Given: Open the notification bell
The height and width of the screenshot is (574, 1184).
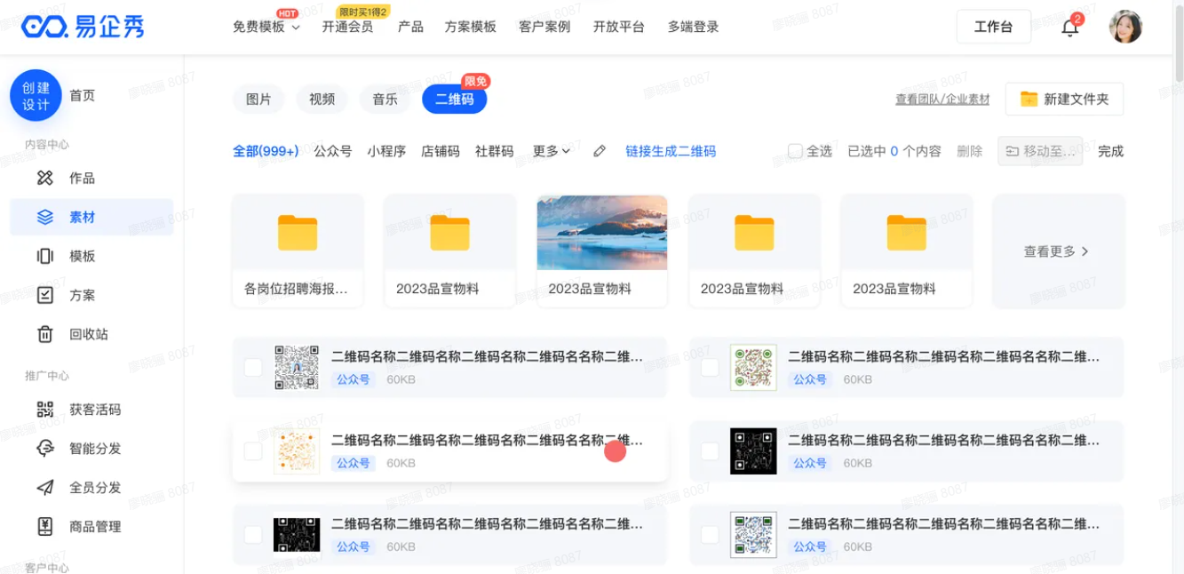Looking at the screenshot, I should click(1070, 28).
